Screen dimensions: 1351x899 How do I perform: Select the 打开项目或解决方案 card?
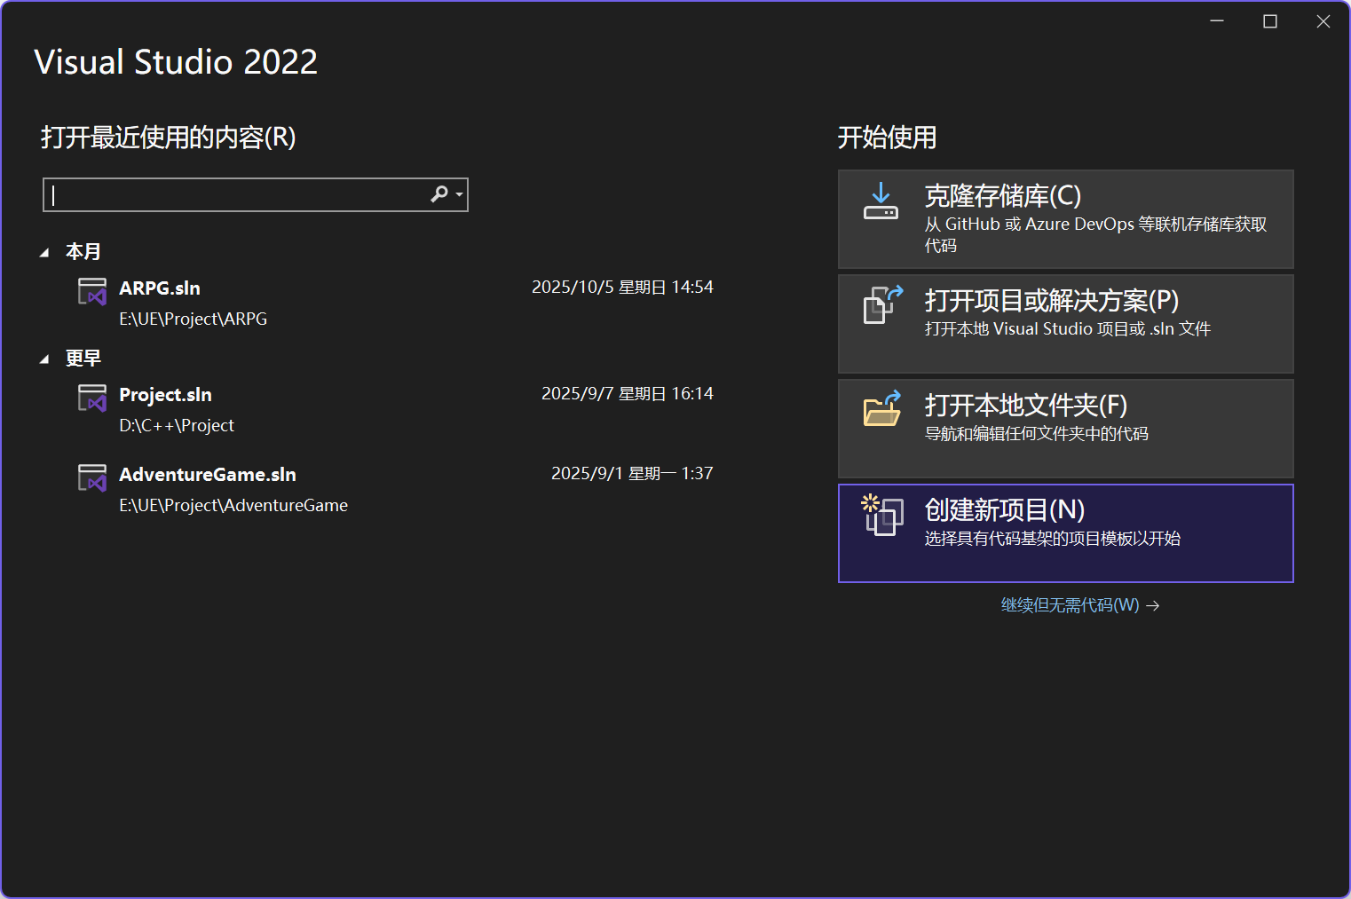pyautogui.click(x=1065, y=323)
